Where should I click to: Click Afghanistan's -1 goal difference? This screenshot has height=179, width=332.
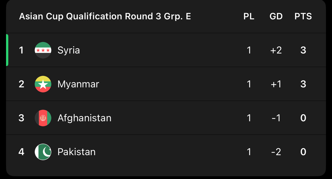coord(276,118)
